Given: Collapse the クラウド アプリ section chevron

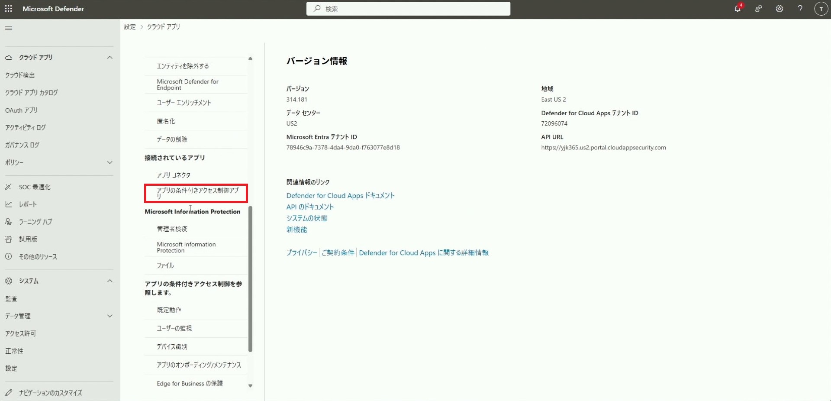Looking at the screenshot, I should pos(110,58).
